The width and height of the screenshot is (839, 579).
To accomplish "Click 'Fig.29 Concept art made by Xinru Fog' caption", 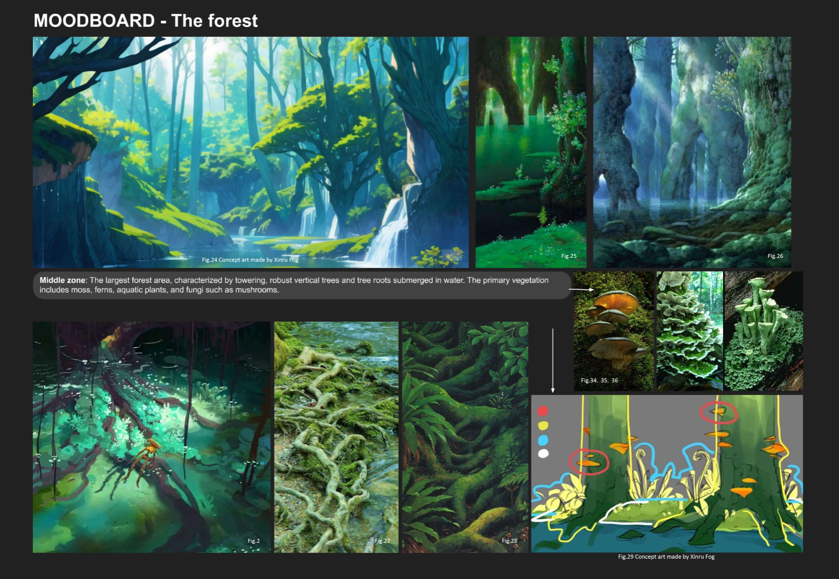I will click(666, 557).
